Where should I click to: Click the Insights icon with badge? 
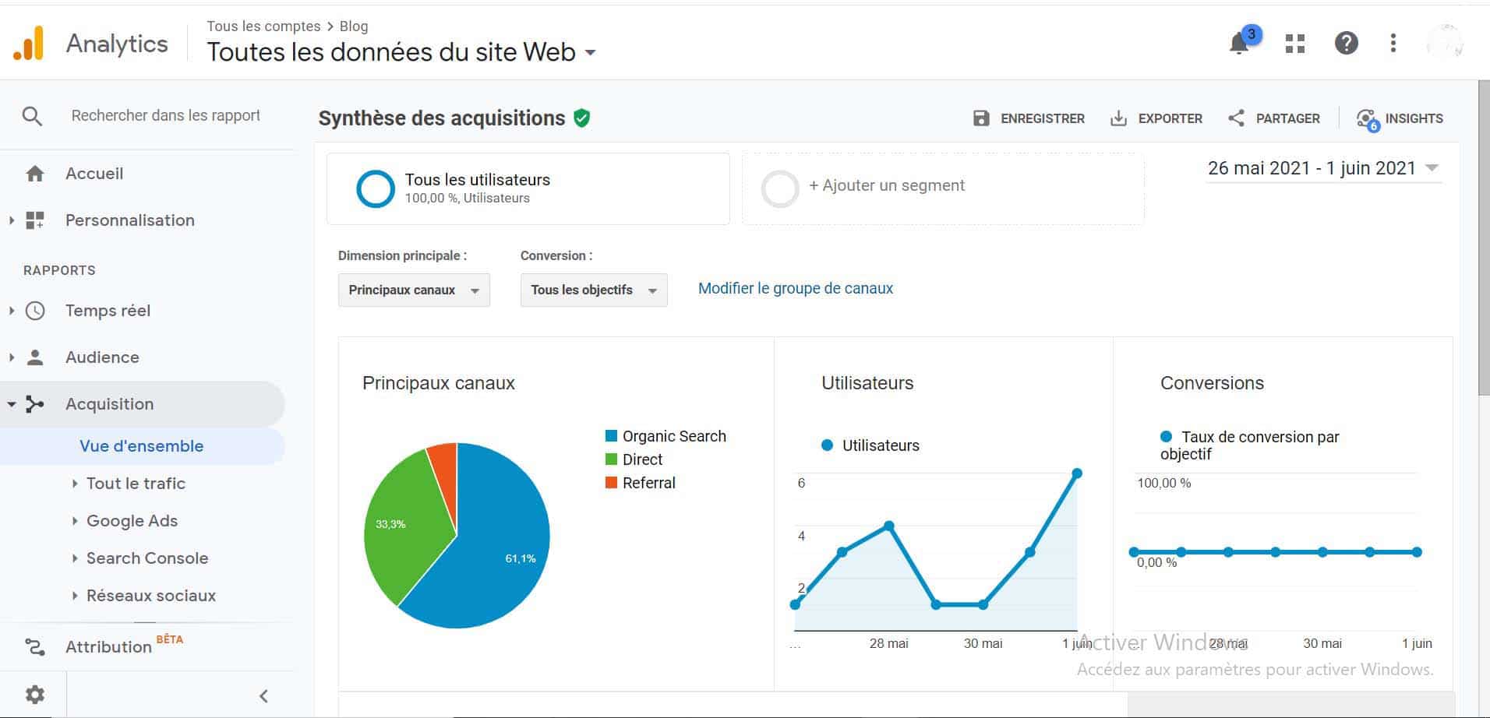coord(1368,119)
